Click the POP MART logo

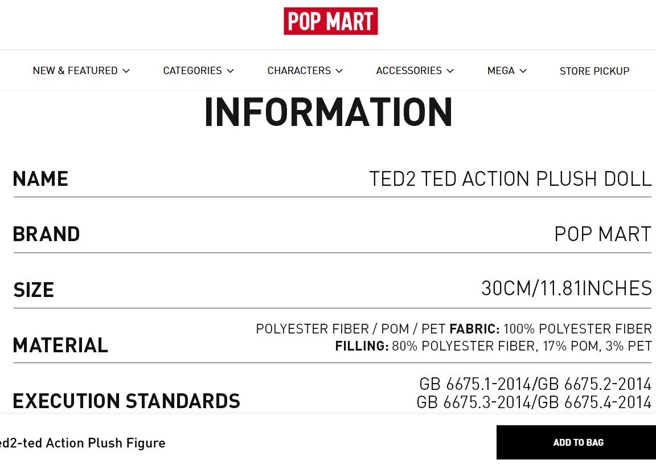point(330,21)
